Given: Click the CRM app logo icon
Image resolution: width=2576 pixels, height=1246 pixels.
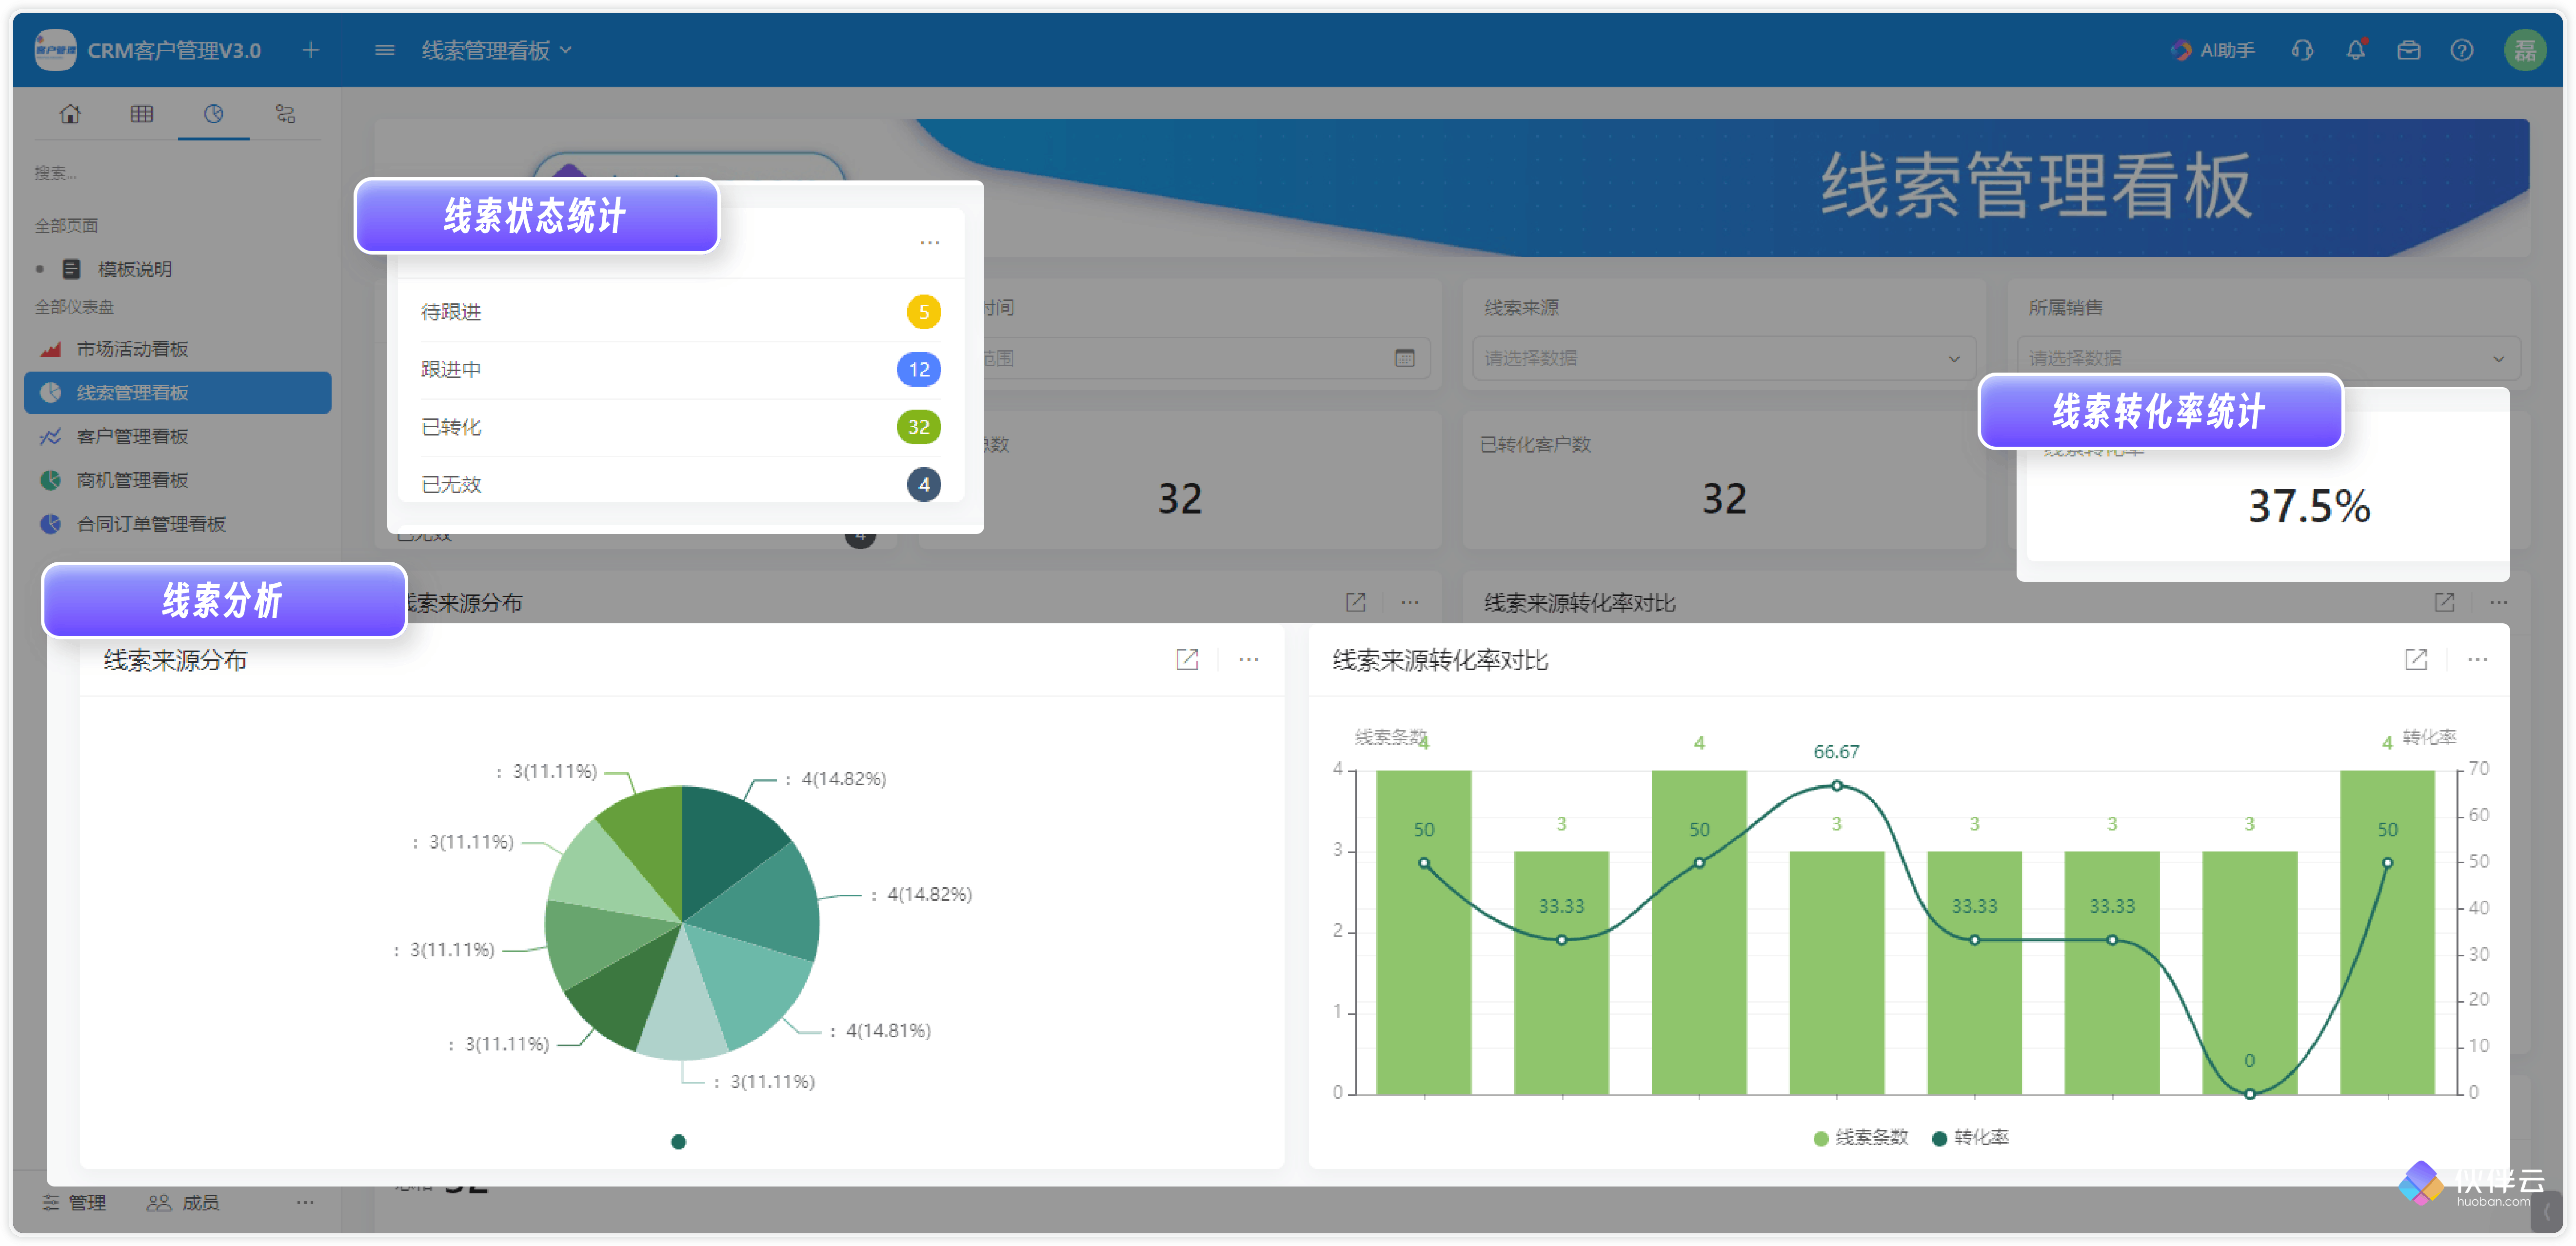Looking at the screenshot, I should (55, 50).
